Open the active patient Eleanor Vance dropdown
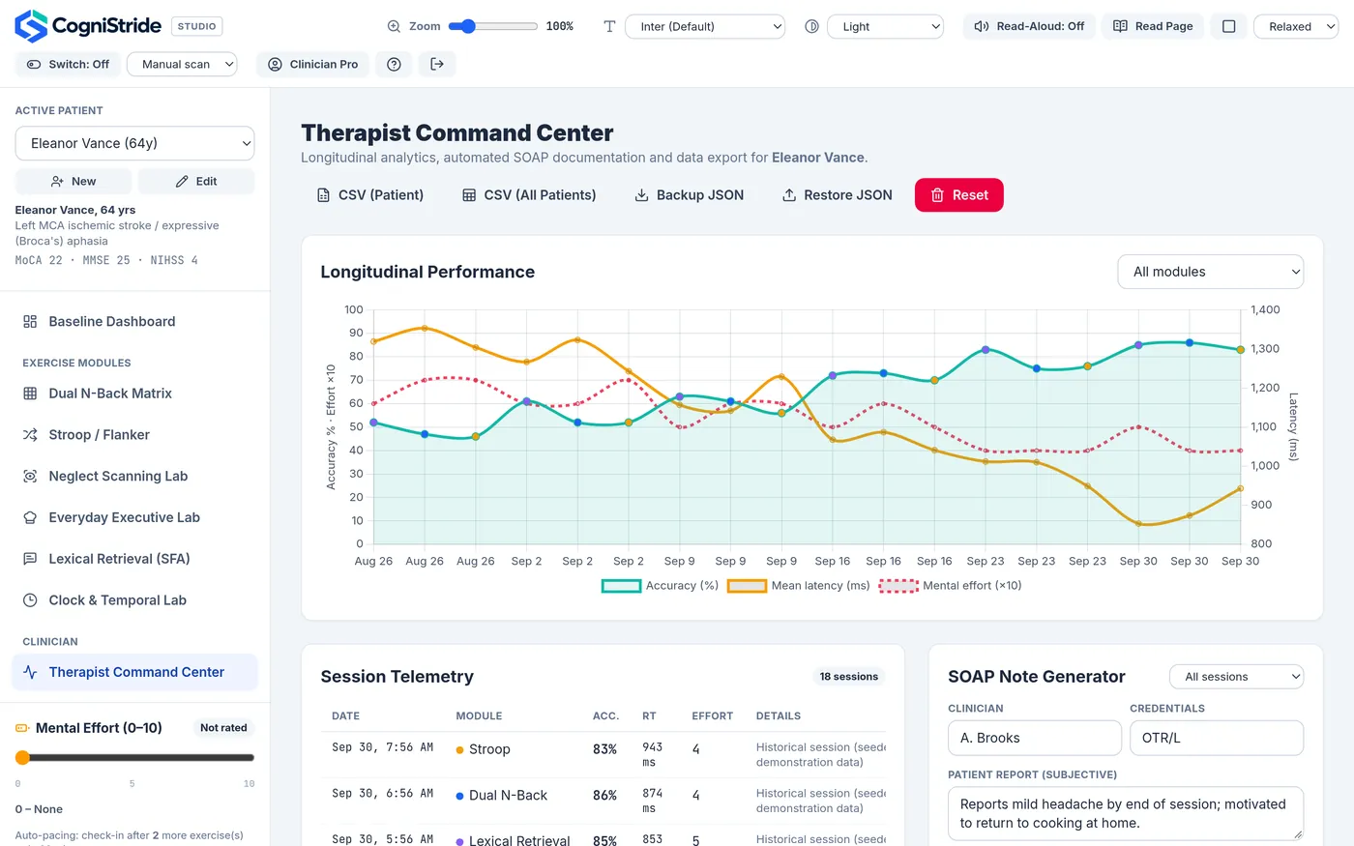The width and height of the screenshot is (1354, 846). [134, 143]
